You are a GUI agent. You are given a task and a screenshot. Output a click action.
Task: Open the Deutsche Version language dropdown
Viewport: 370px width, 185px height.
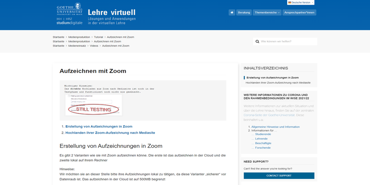coord(301,3)
